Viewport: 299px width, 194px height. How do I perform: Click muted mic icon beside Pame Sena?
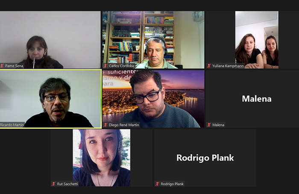(x=2, y=66)
